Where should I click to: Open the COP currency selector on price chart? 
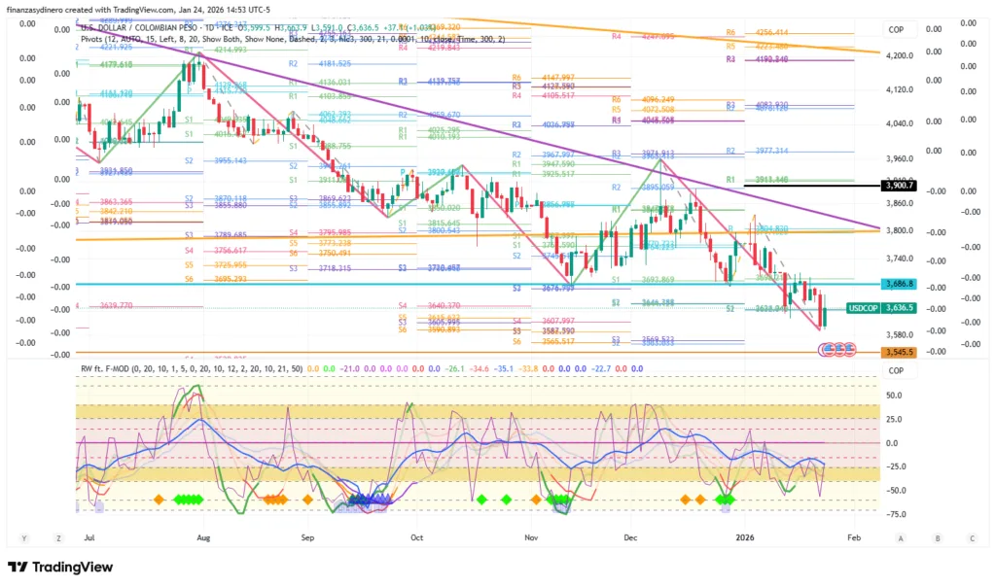coord(896,29)
